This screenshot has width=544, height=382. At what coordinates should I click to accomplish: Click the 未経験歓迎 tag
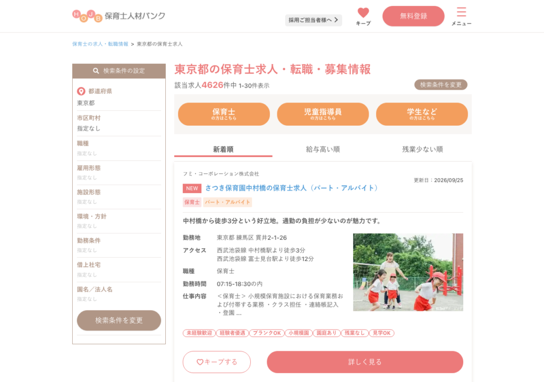(x=199, y=333)
